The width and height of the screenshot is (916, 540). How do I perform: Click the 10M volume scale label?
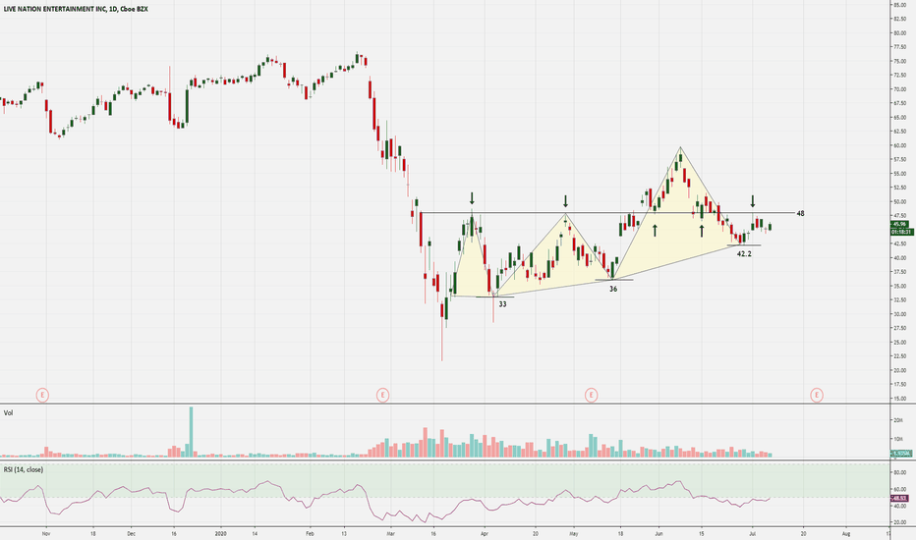click(x=897, y=439)
